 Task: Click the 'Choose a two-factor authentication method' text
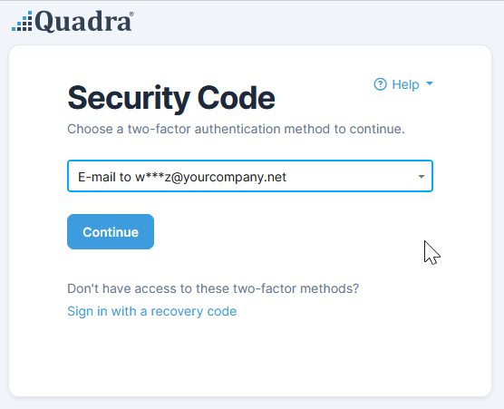click(236, 129)
